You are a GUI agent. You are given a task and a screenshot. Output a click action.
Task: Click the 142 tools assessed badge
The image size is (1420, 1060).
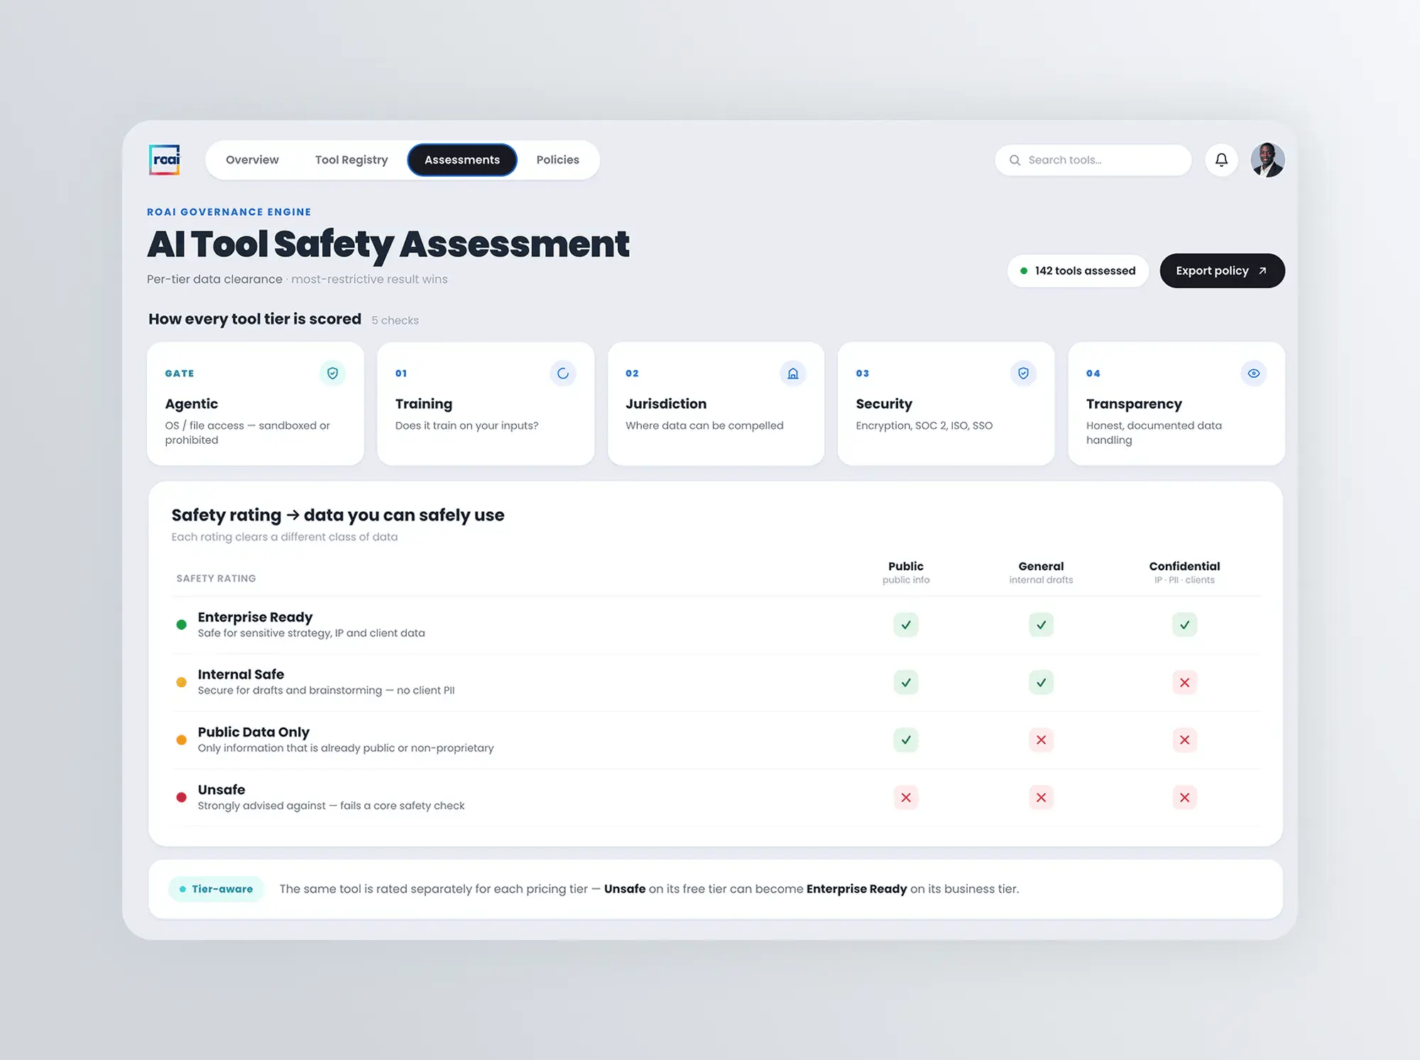1078,271
